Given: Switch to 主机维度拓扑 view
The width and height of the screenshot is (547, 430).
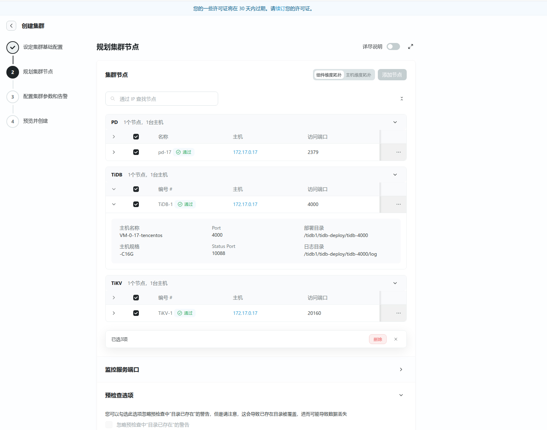Looking at the screenshot, I should [358, 75].
